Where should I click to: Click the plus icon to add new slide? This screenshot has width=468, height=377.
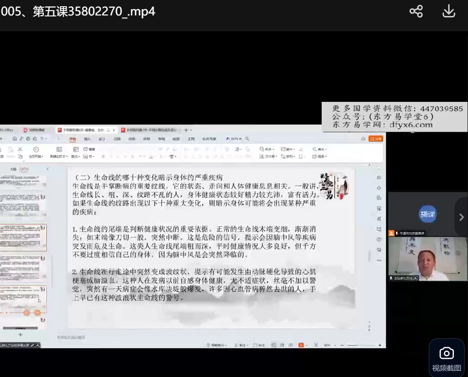(x=20, y=335)
